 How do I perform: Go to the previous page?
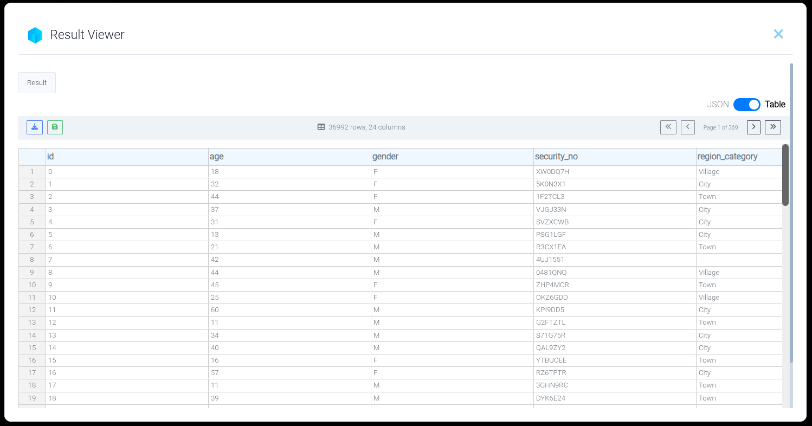click(x=687, y=127)
